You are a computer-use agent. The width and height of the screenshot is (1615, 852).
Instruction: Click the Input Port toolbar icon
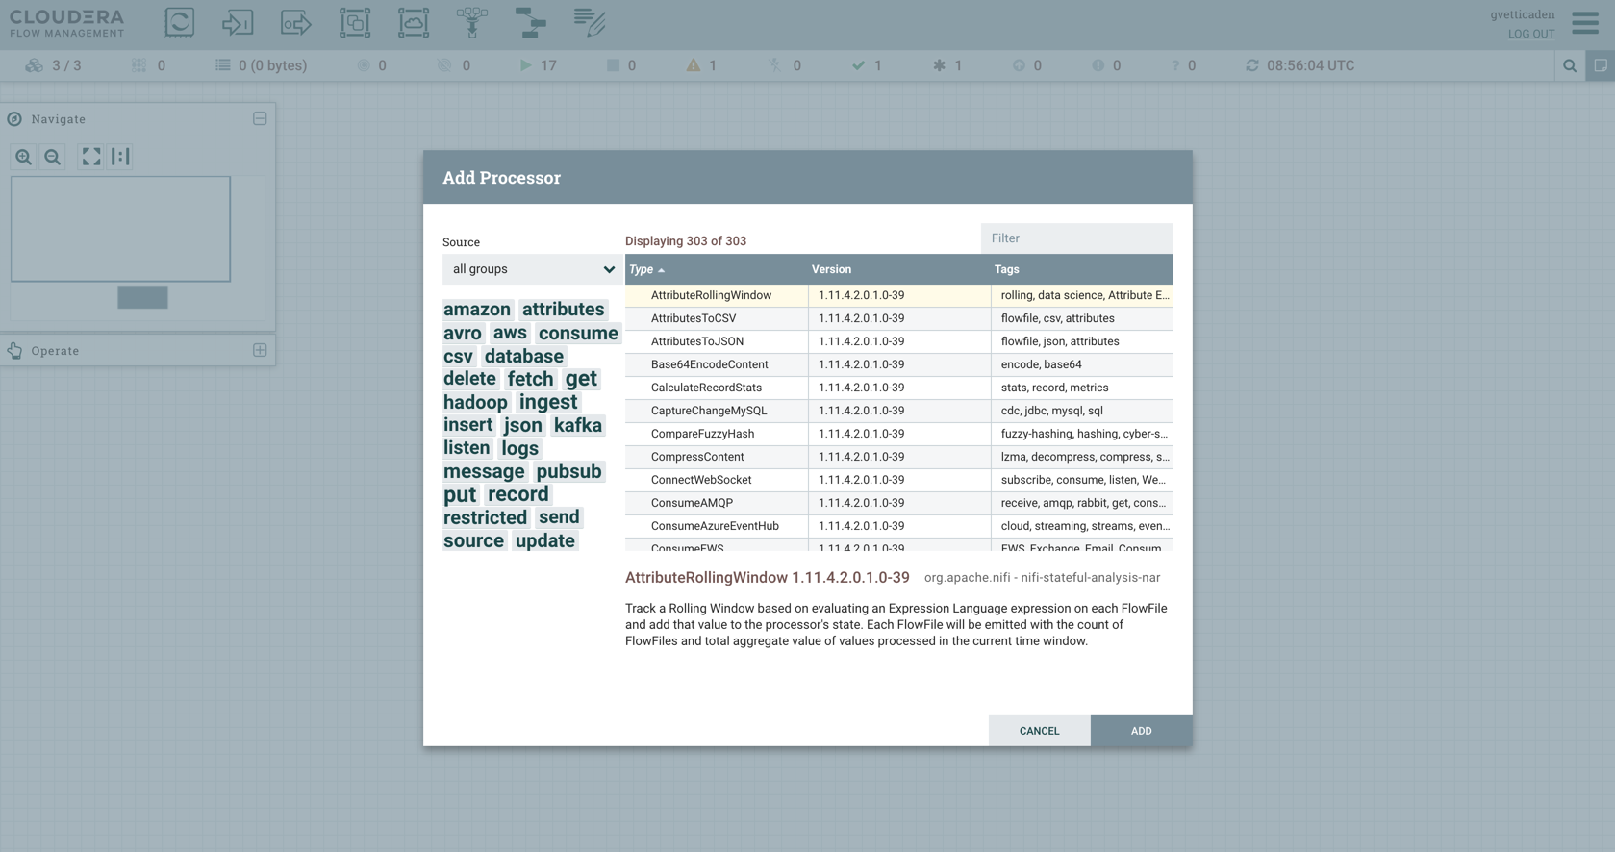click(x=238, y=22)
